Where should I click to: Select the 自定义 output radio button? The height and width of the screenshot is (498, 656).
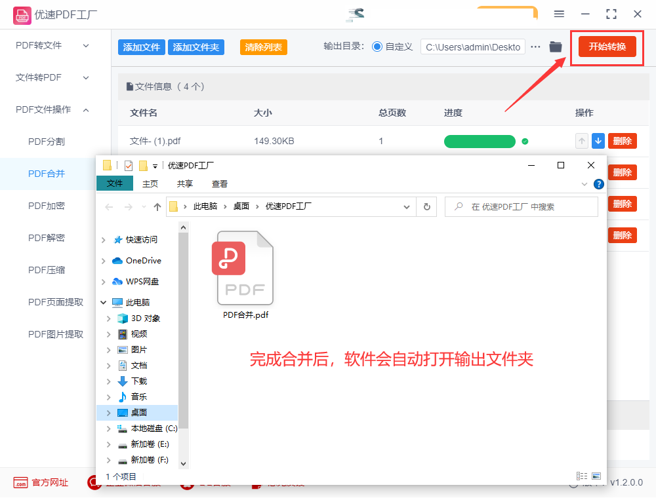click(377, 47)
